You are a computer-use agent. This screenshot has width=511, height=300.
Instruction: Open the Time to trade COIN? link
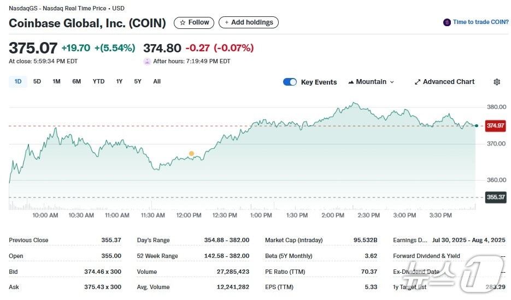(x=480, y=22)
